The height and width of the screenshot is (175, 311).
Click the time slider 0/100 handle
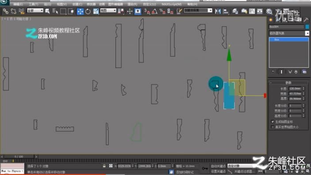(19, 156)
